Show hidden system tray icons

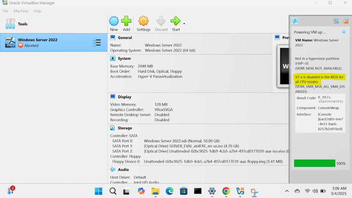point(287,191)
